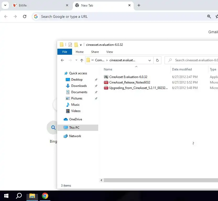
Task: Click the horizontal scrollbar track
Action: [x=161, y=180]
